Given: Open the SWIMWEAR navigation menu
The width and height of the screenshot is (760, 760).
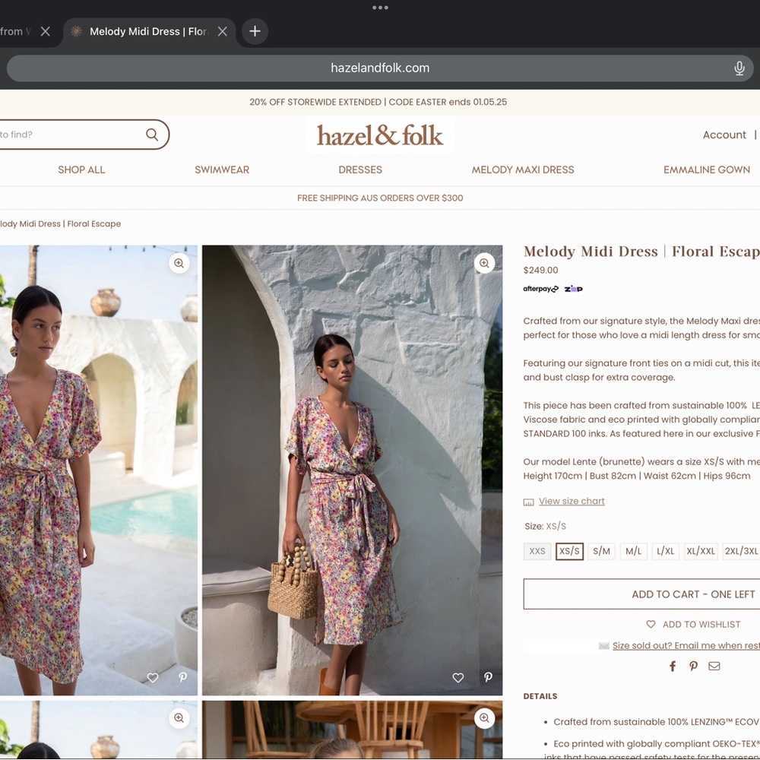Looking at the screenshot, I should coord(222,169).
